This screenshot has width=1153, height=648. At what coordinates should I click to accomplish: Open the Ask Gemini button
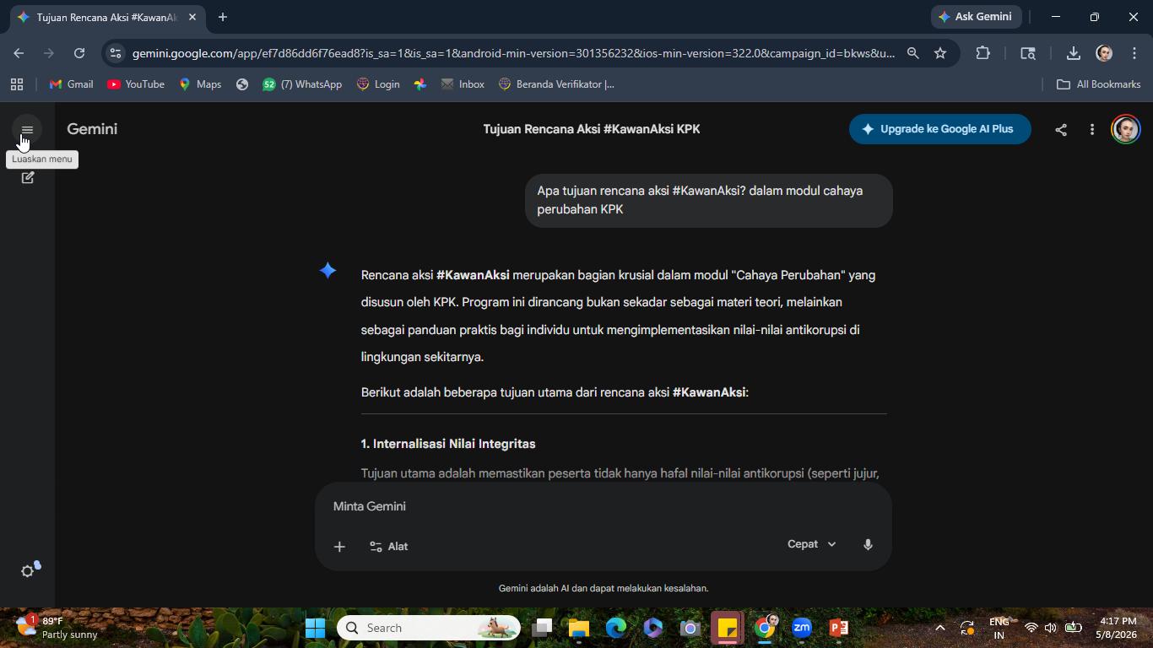(x=977, y=17)
